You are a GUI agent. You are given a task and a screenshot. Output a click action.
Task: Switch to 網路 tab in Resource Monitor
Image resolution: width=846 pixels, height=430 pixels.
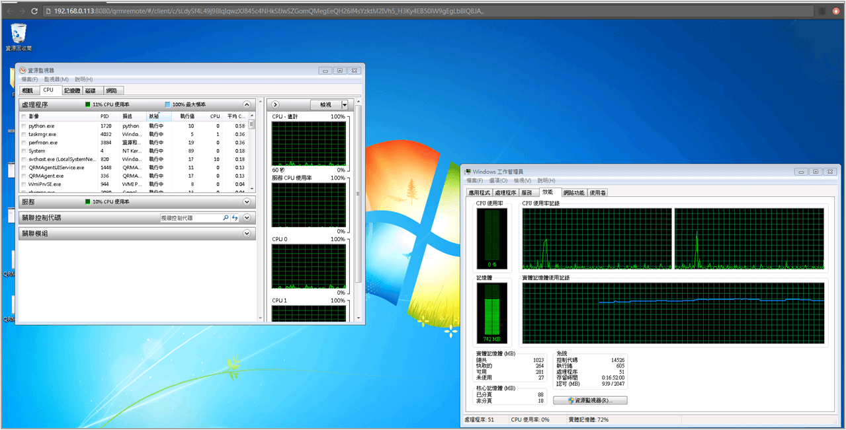tap(112, 90)
